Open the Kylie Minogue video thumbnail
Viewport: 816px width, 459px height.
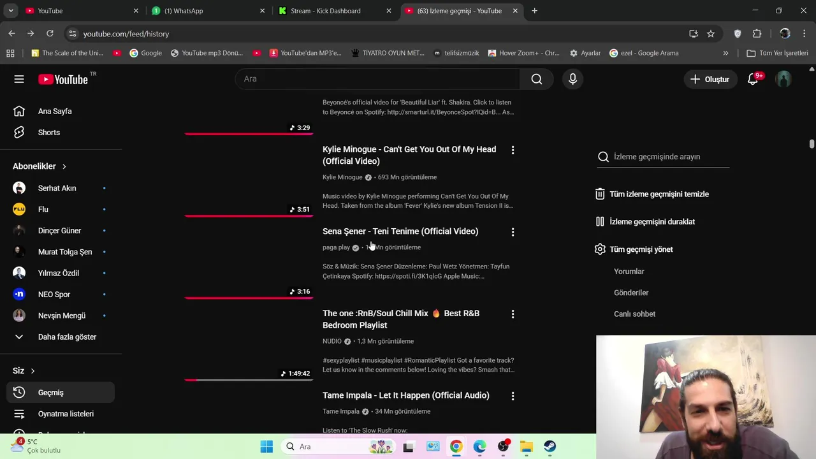click(x=249, y=180)
